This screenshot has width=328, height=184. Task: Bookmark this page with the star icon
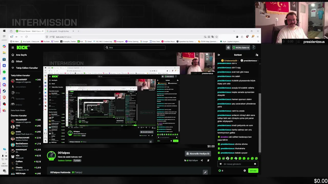point(217,37)
